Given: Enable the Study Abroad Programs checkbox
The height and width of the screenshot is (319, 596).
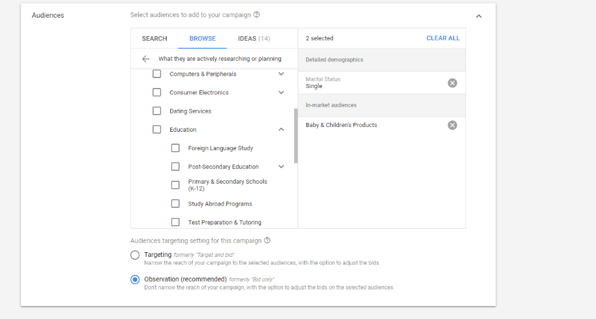Looking at the screenshot, I should [175, 203].
